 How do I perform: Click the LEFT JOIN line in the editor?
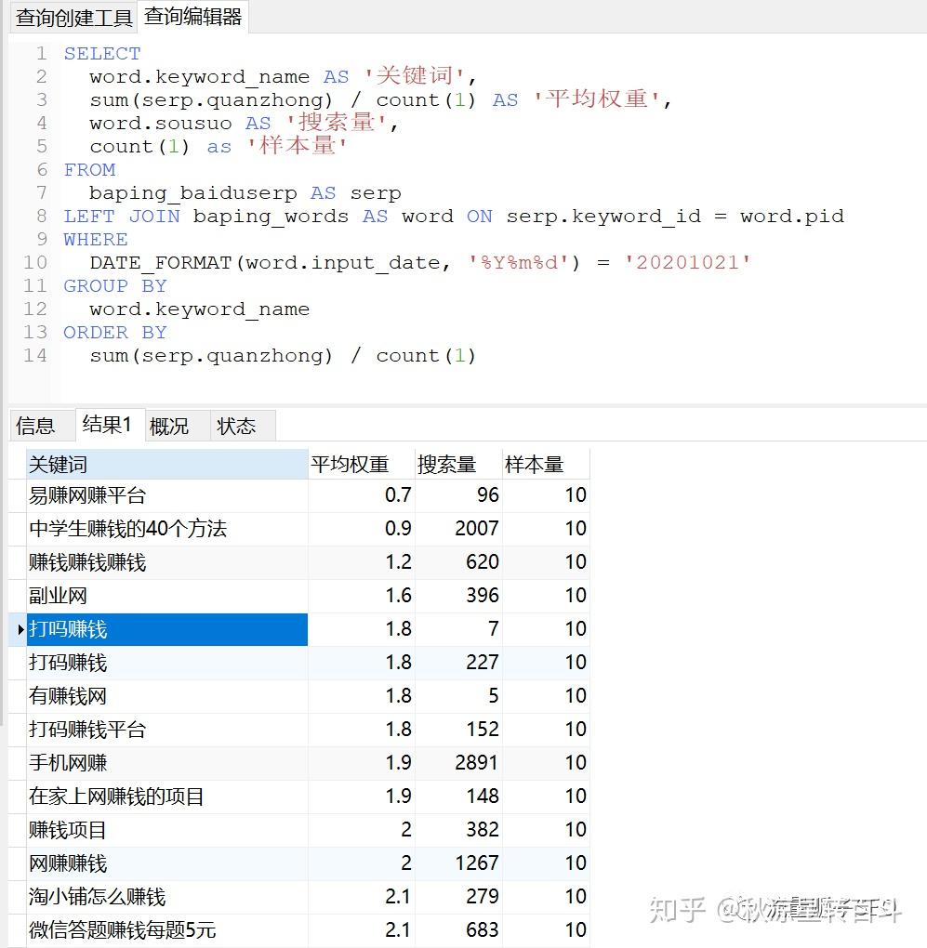click(x=454, y=217)
